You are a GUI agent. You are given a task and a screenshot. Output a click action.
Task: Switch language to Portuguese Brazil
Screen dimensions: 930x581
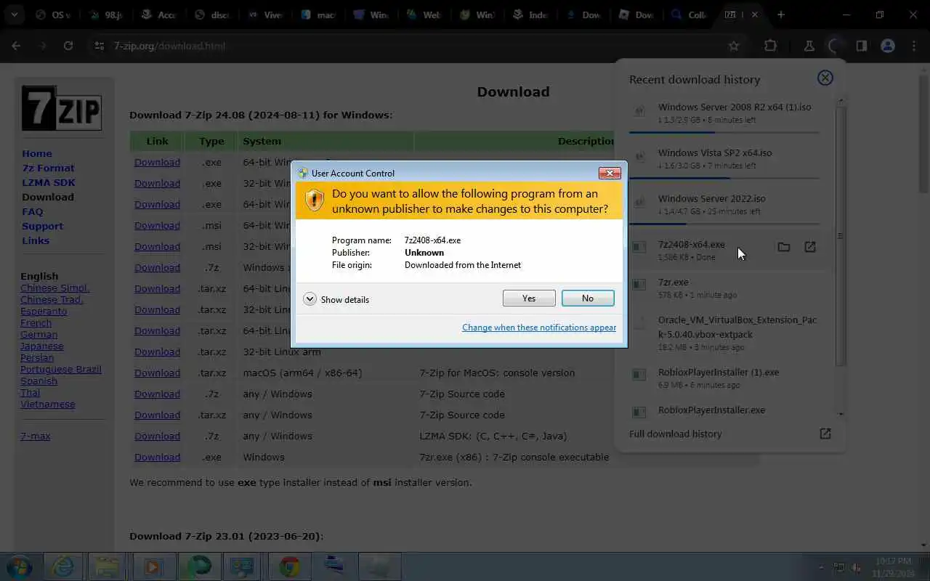pyautogui.click(x=61, y=369)
